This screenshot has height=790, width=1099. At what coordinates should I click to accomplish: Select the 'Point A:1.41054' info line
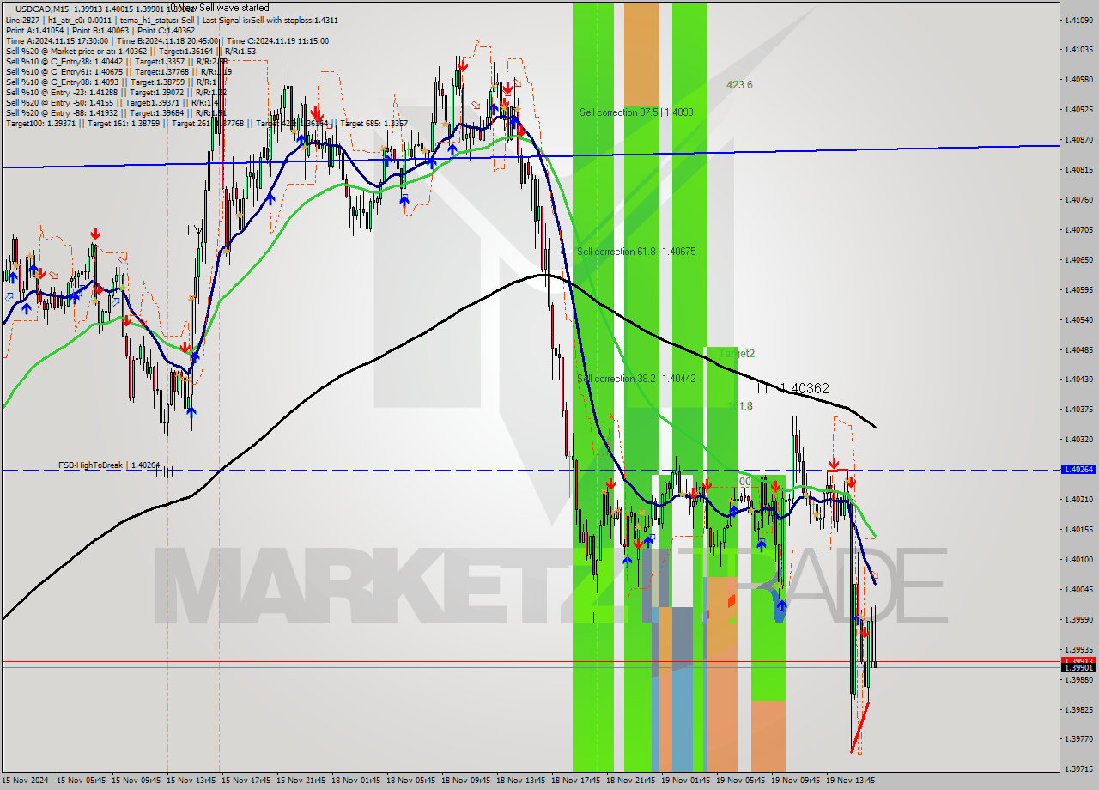[100, 30]
